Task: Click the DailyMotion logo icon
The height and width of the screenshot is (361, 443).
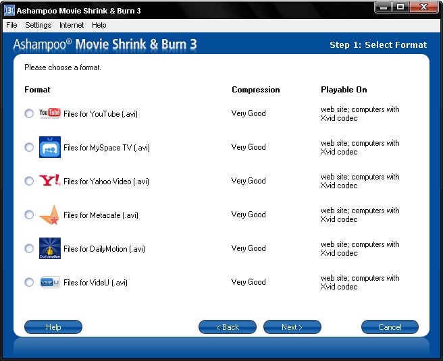Action: coord(50,248)
